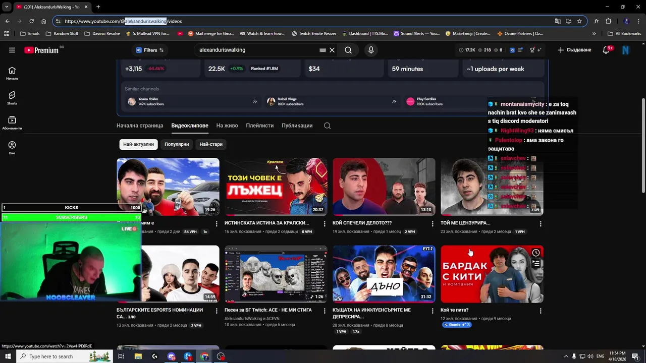Open БЪЛГАРСКИТЕ ESPORTS НОМИНАЦИИ video title

[x=159, y=313]
